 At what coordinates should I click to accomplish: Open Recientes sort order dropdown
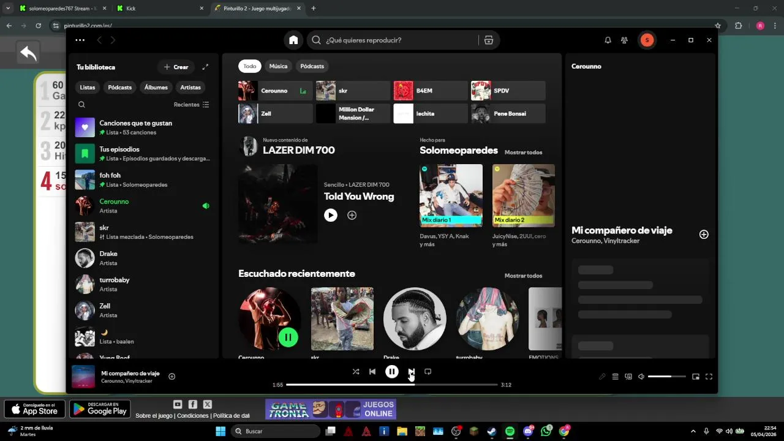191,105
